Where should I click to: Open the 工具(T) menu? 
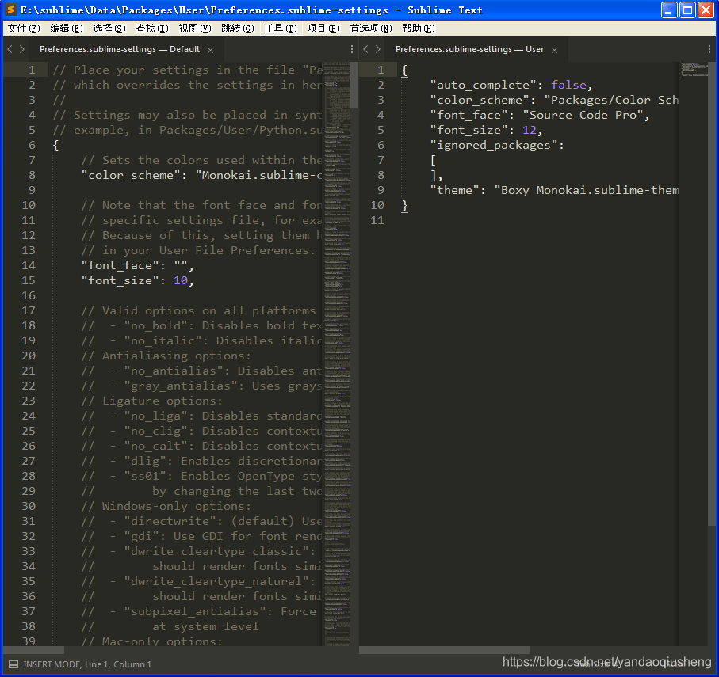pos(281,29)
